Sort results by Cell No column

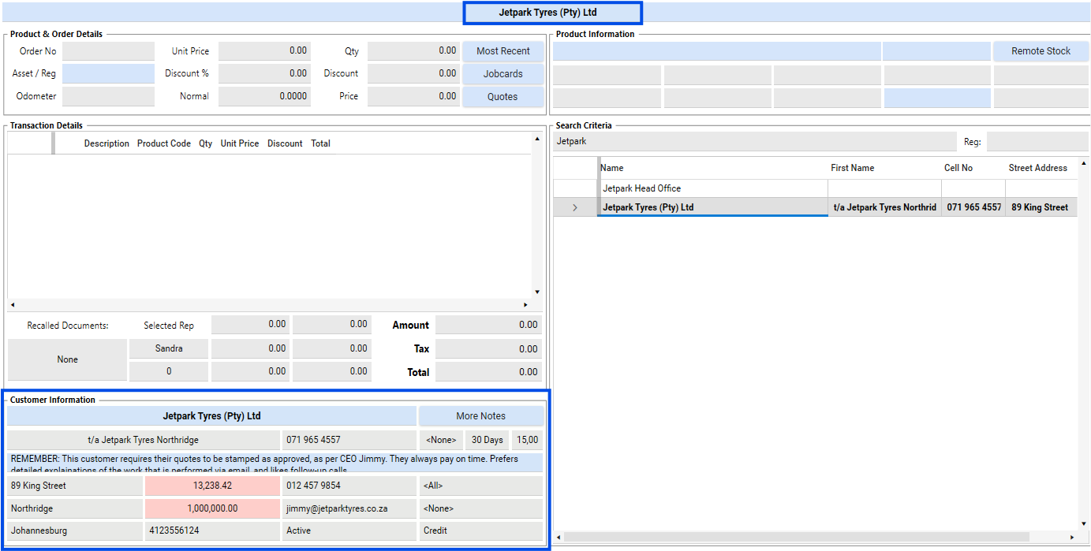point(958,168)
